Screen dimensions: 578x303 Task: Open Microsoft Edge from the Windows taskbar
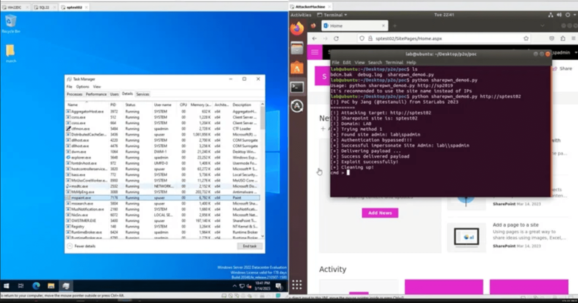pyautogui.click(x=36, y=286)
